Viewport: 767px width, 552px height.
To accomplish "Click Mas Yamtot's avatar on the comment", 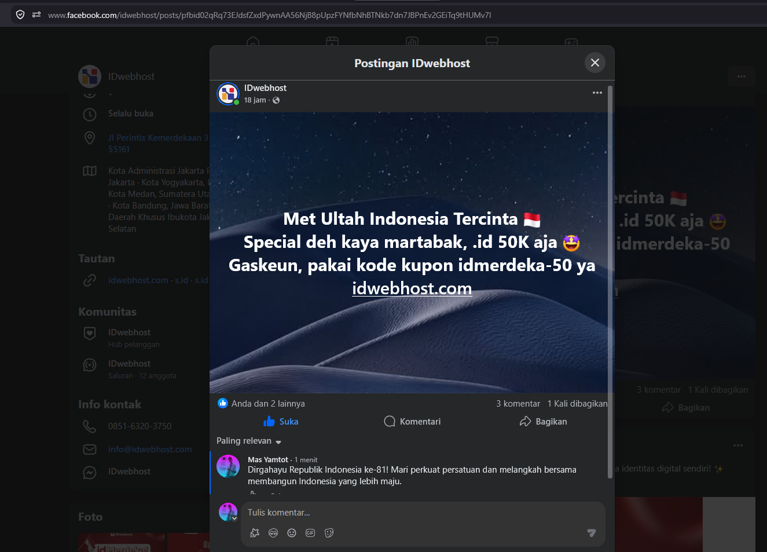I will [228, 466].
